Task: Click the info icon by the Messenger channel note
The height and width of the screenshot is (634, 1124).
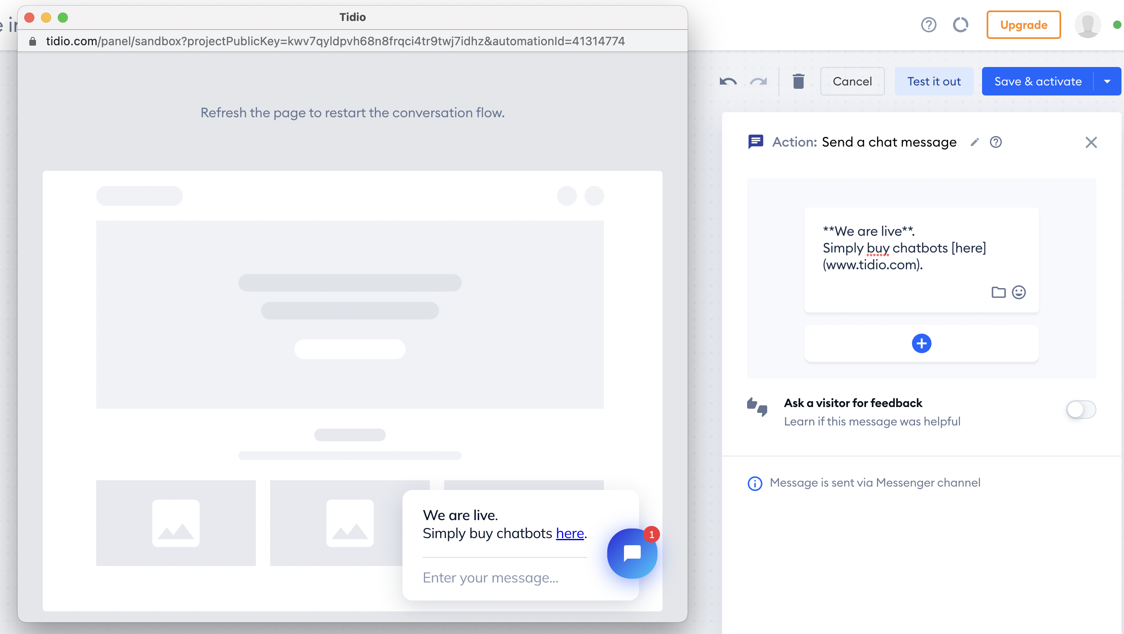Action: point(754,484)
